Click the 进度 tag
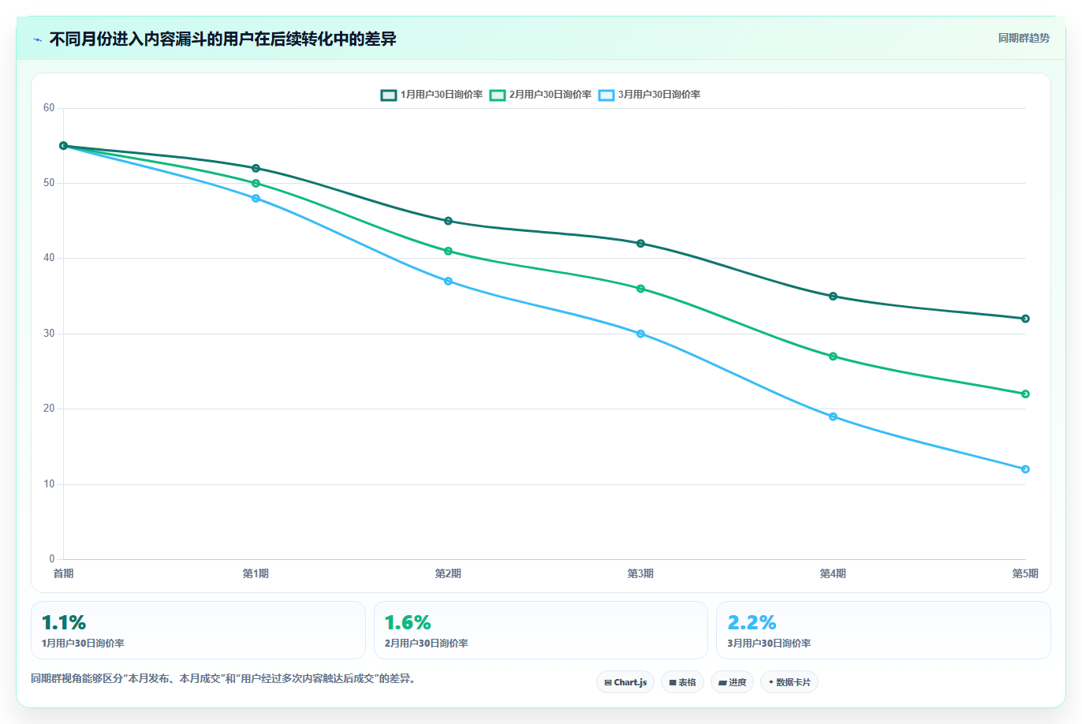 (732, 682)
